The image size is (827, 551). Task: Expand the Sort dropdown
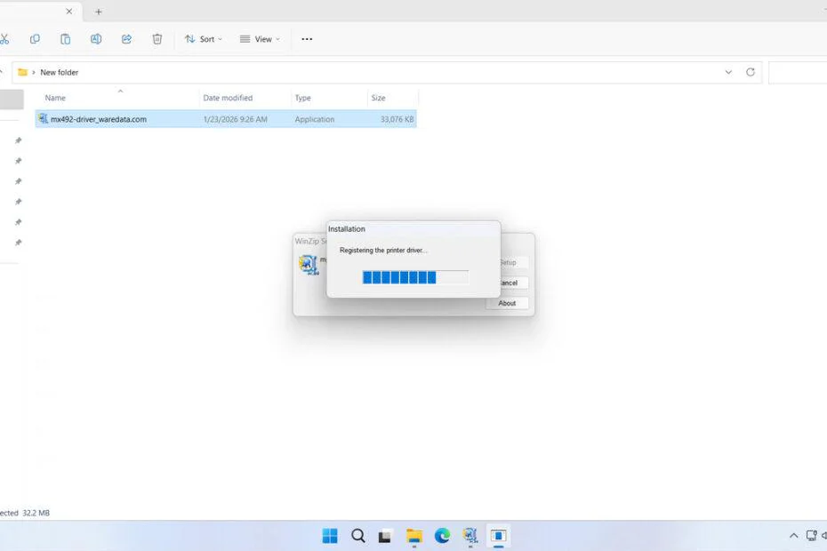204,39
